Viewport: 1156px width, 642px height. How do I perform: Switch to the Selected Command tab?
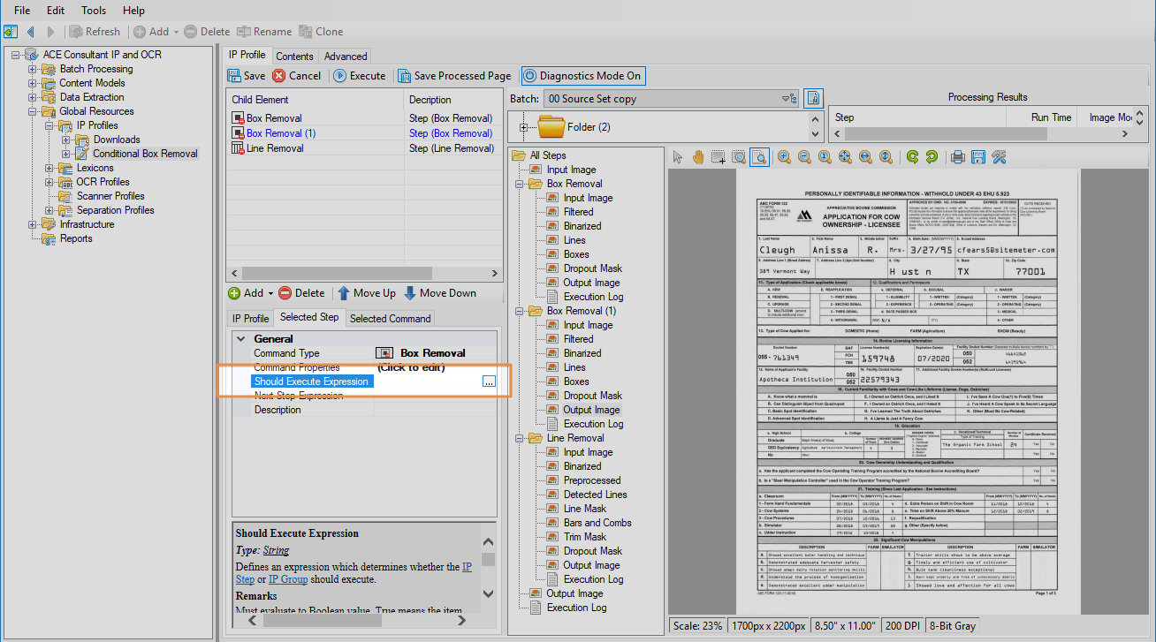pos(390,319)
